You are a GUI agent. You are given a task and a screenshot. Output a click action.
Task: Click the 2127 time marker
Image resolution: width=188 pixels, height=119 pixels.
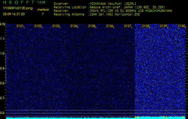click(127, 26)
